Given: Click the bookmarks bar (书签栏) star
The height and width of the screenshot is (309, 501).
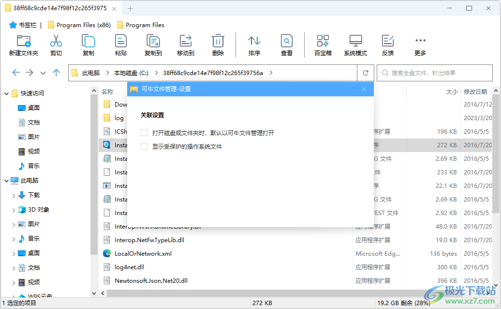Looking at the screenshot, I should (13, 25).
